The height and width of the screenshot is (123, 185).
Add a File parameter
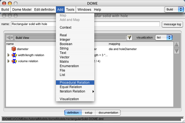[75, 70]
